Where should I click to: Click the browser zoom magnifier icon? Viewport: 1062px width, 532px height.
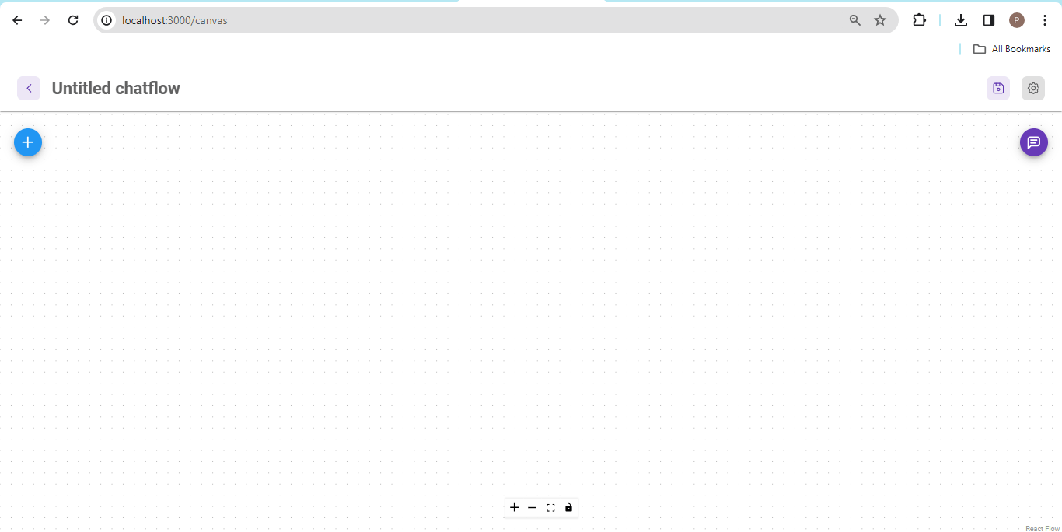click(854, 20)
